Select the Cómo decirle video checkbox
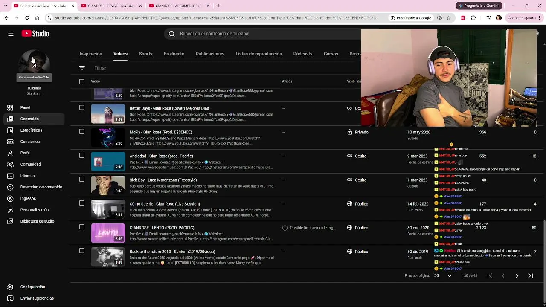The height and width of the screenshot is (307, 546). pyautogui.click(x=82, y=203)
